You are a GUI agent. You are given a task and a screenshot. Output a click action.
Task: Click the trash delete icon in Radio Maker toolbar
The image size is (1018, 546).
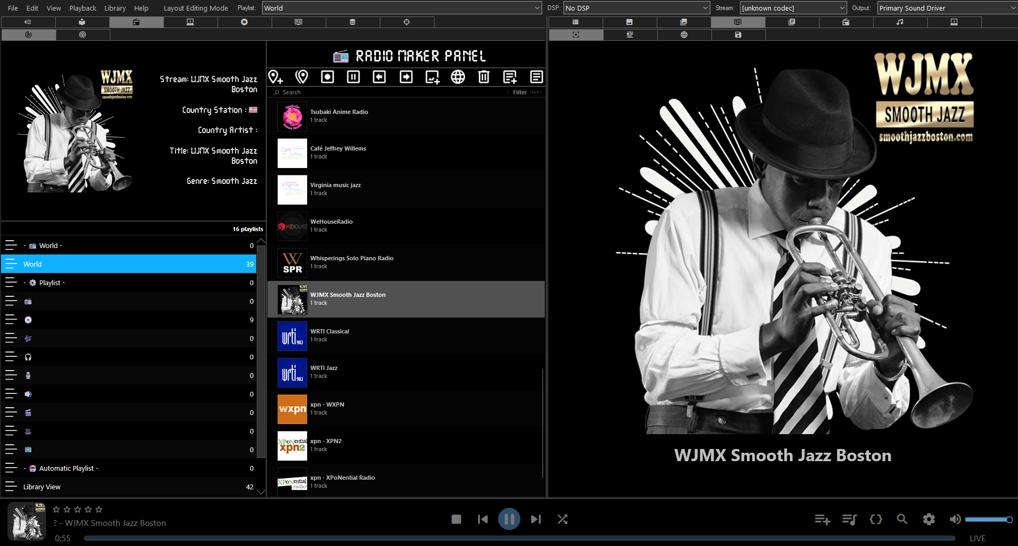[484, 77]
